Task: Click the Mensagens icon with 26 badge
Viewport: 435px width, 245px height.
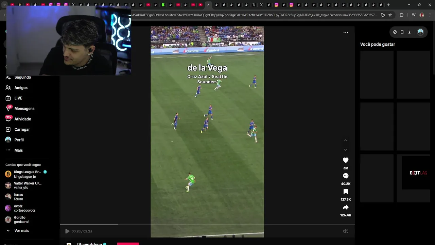Action: click(x=8, y=109)
